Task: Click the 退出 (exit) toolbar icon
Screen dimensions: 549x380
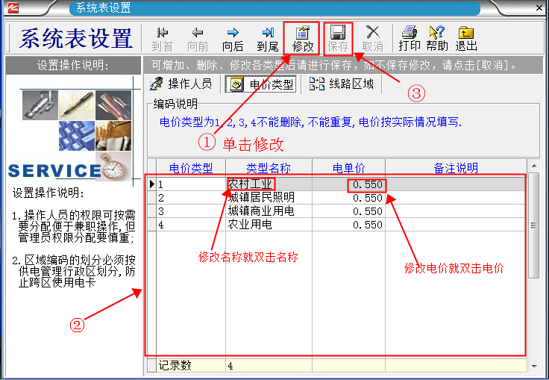Action: click(466, 38)
